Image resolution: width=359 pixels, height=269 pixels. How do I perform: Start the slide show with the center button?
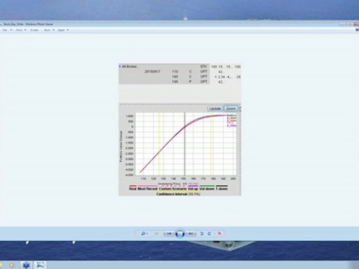pos(180,234)
